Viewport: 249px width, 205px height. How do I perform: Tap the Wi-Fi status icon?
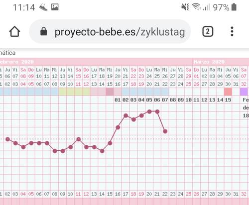pyautogui.click(x=196, y=7)
